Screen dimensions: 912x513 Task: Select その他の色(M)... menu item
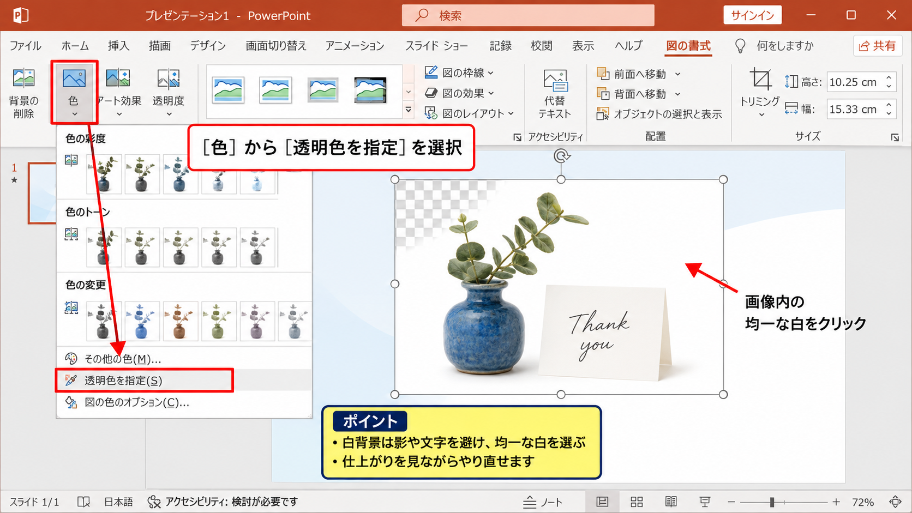point(184,359)
